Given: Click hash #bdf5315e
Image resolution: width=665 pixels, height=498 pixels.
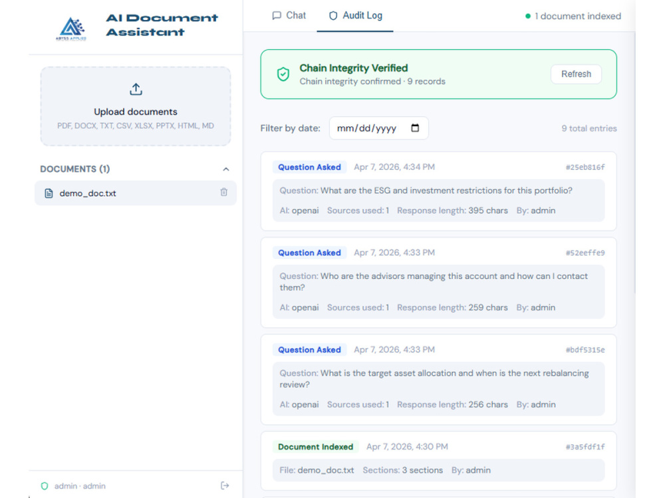Looking at the screenshot, I should coord(585,350).
